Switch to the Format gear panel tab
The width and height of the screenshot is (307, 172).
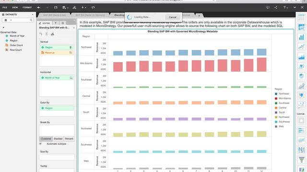[x=63, y=23]
